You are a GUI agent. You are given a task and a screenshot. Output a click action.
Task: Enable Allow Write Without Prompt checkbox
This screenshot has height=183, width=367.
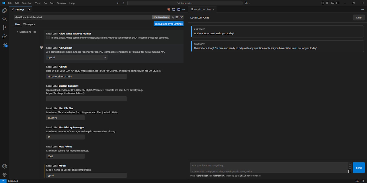coord(48,38)
